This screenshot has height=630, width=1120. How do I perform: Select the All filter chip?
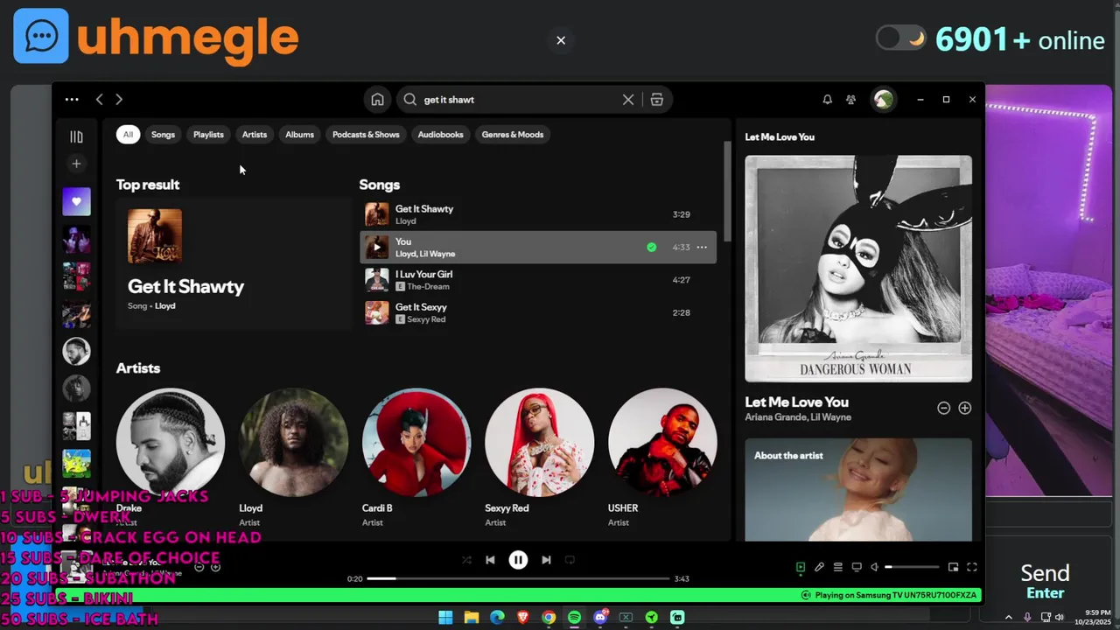(128, 135)
